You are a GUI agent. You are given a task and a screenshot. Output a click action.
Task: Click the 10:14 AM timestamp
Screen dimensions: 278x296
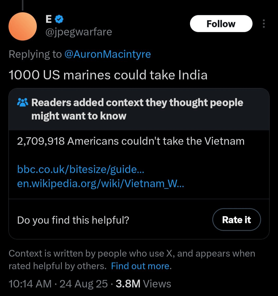[x=30, y=284]
